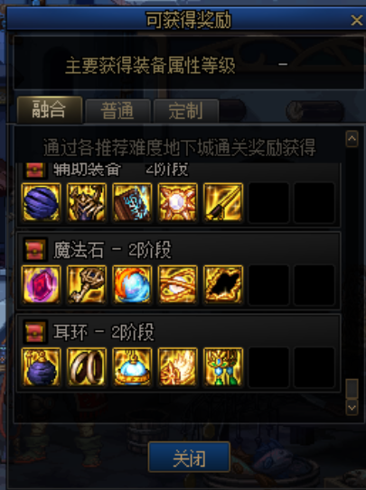This screenshot has height=490, width=366.
Task: Select the fire and ice orb icon
Action: pos(132,284)
